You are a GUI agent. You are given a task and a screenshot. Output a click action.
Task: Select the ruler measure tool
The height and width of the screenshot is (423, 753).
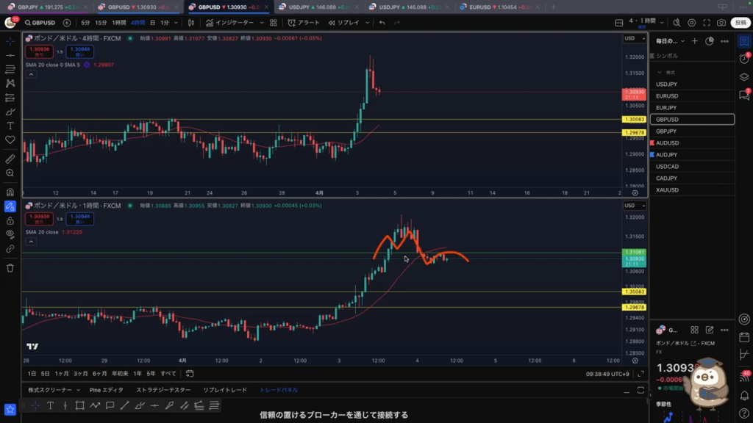click(x=10, y=159)
